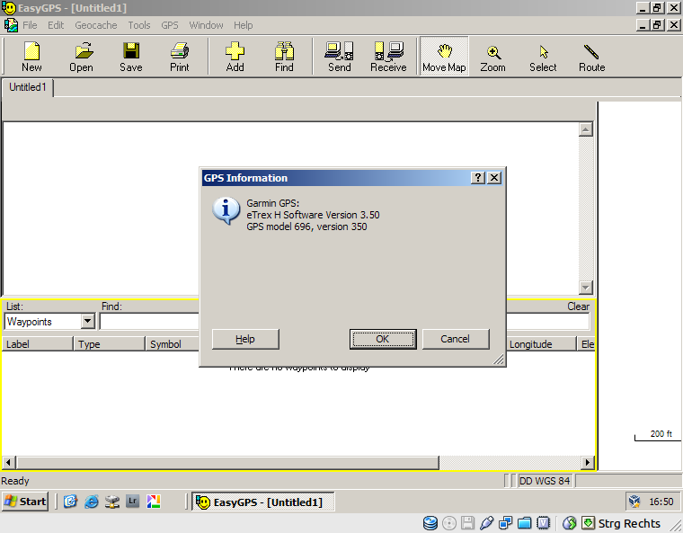
Task: Save the document with the Save icon
Action: point(130,57)
